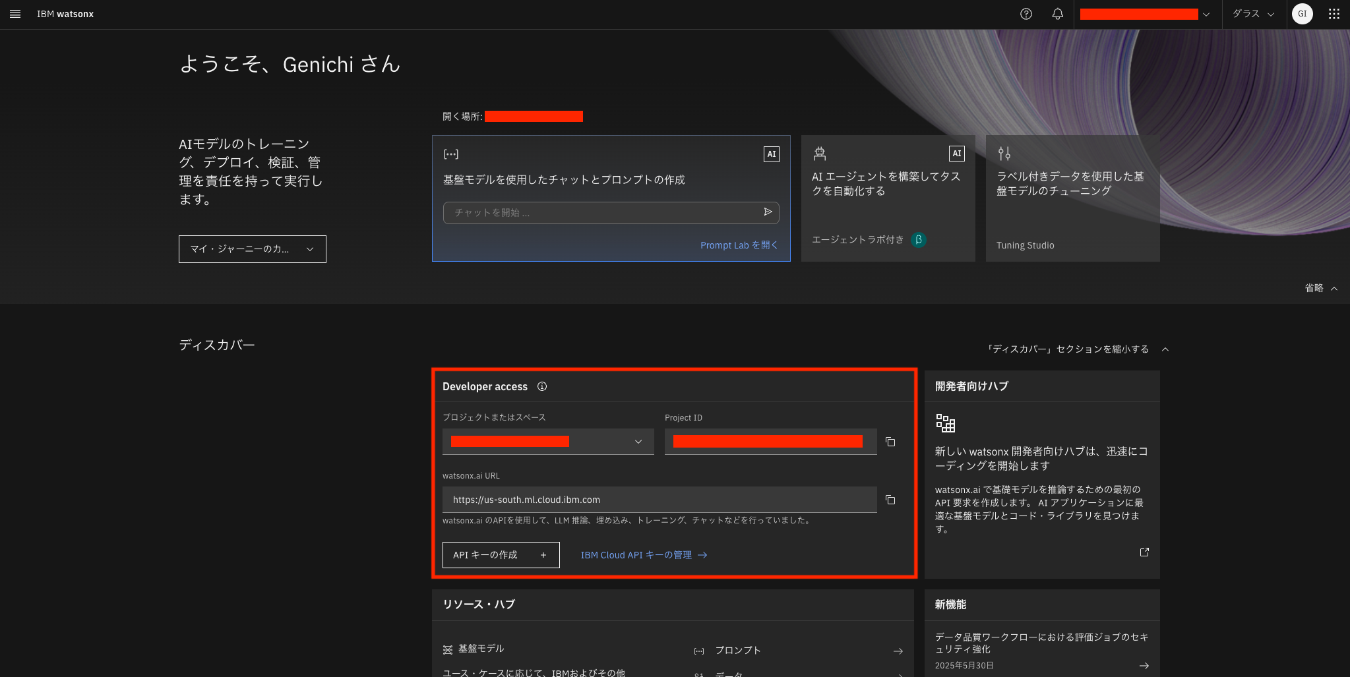Copy the watsonx.ai URL
This screenshot has width=1350, height=677.
pos(890,500)
